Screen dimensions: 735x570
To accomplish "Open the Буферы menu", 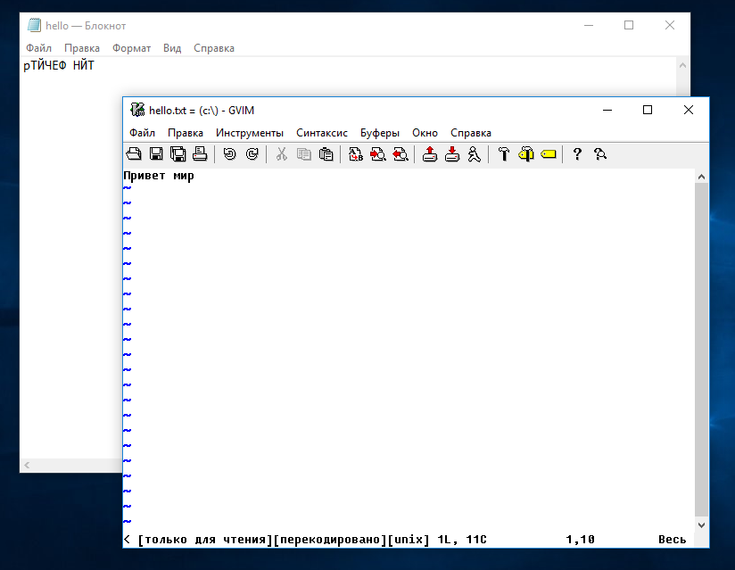I will click(380, 133).
